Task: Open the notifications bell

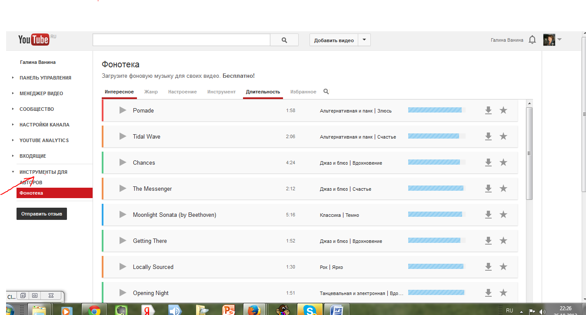Action: coord(532,40)
